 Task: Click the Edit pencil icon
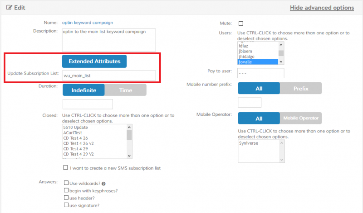point(9,7)
